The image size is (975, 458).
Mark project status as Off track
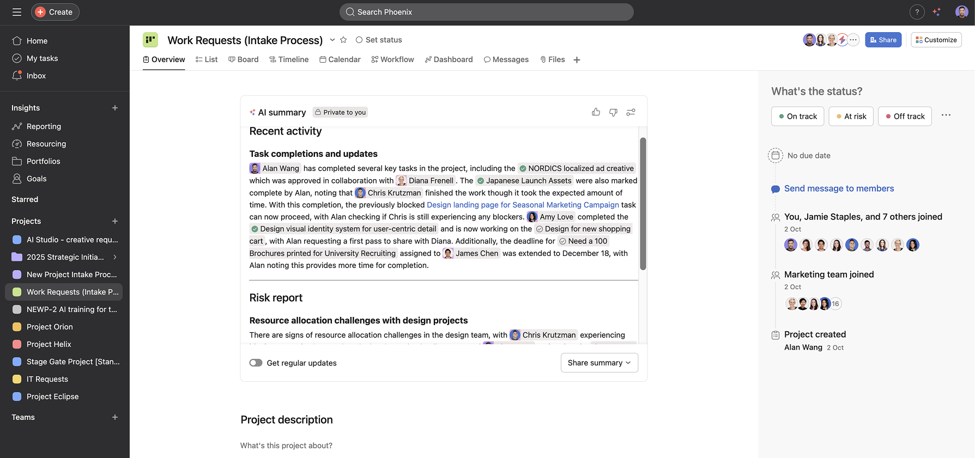pos(904,117)
